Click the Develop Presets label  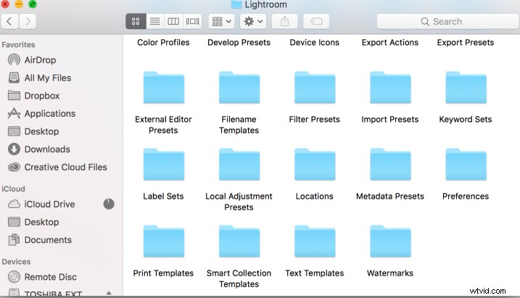(x=239, y=43)
